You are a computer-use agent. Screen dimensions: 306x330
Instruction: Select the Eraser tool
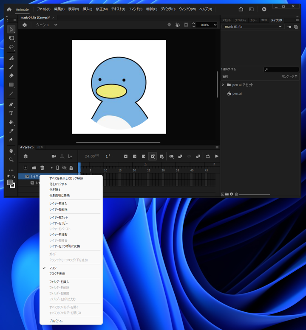tap(11, 76)
